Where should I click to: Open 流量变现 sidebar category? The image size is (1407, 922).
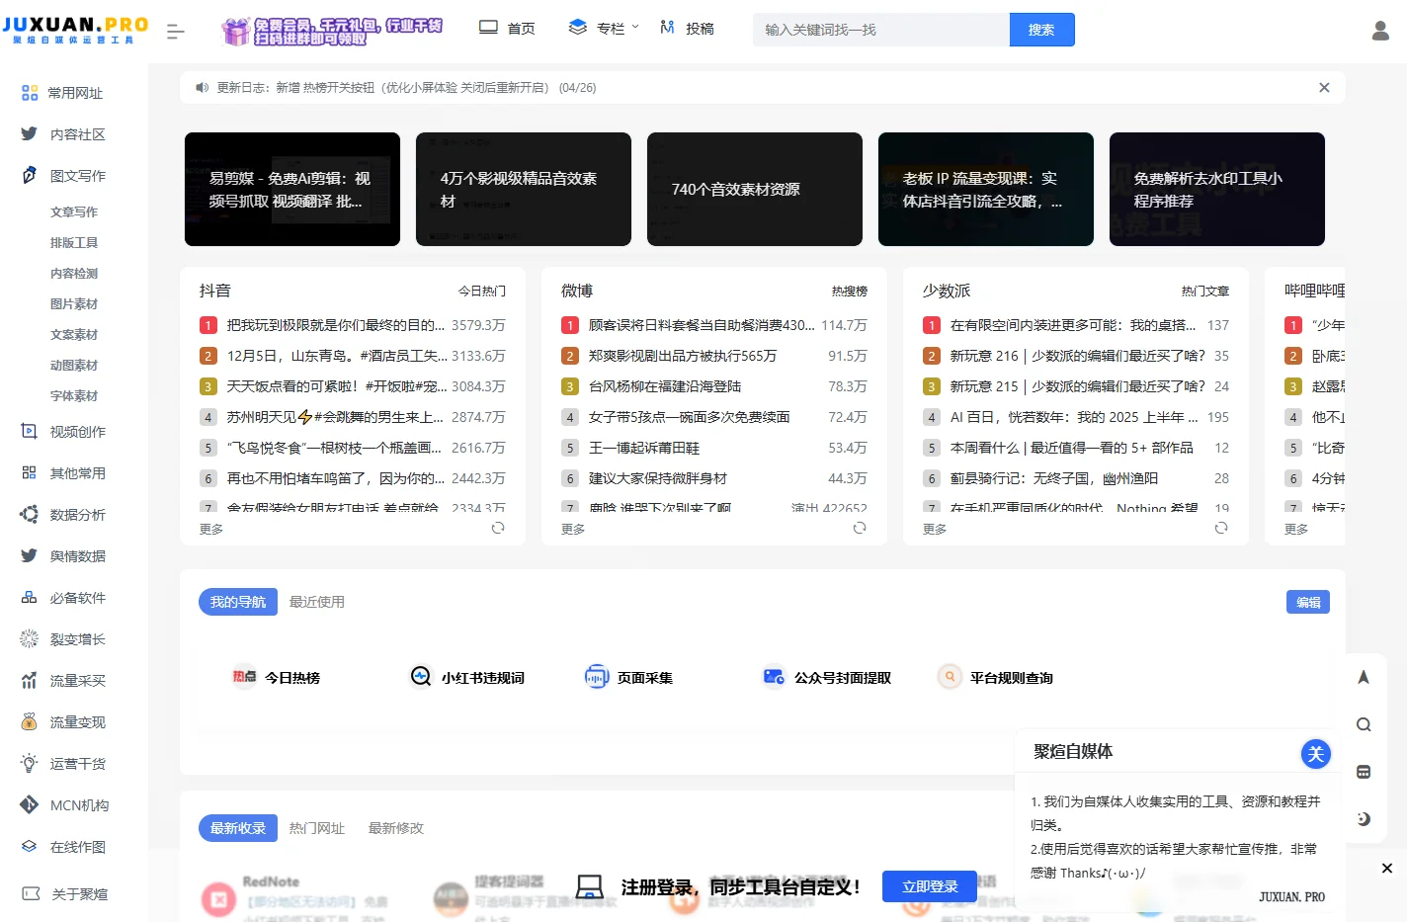click(75, 722)
